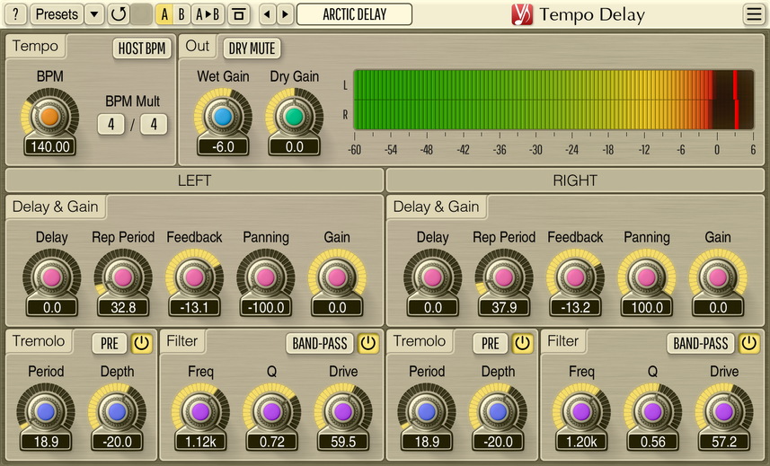Open the right Tremolo PRE mode selector
This screenshot has width=770, height=466.
490,343
